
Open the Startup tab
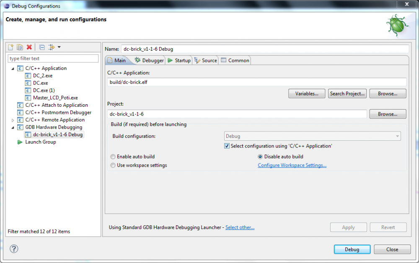[x=179, y=61]
